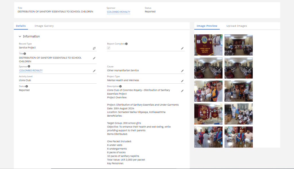Click 'Reported' value under Status field
The height and width of the screenshot is (169, 294).
[24, 90]
